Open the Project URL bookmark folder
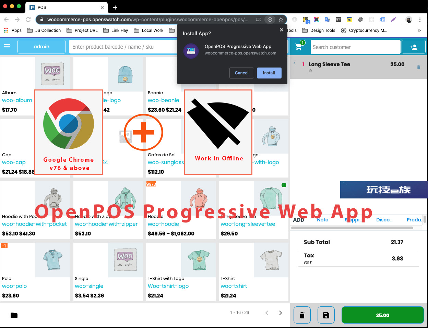428x328 pixels. 82,31
